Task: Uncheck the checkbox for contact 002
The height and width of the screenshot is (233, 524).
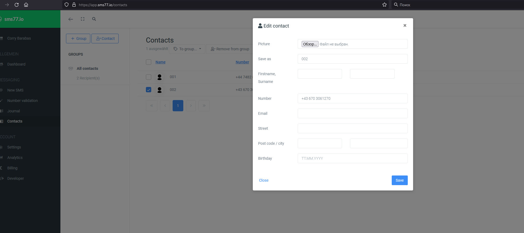Action: pos(149,90)
